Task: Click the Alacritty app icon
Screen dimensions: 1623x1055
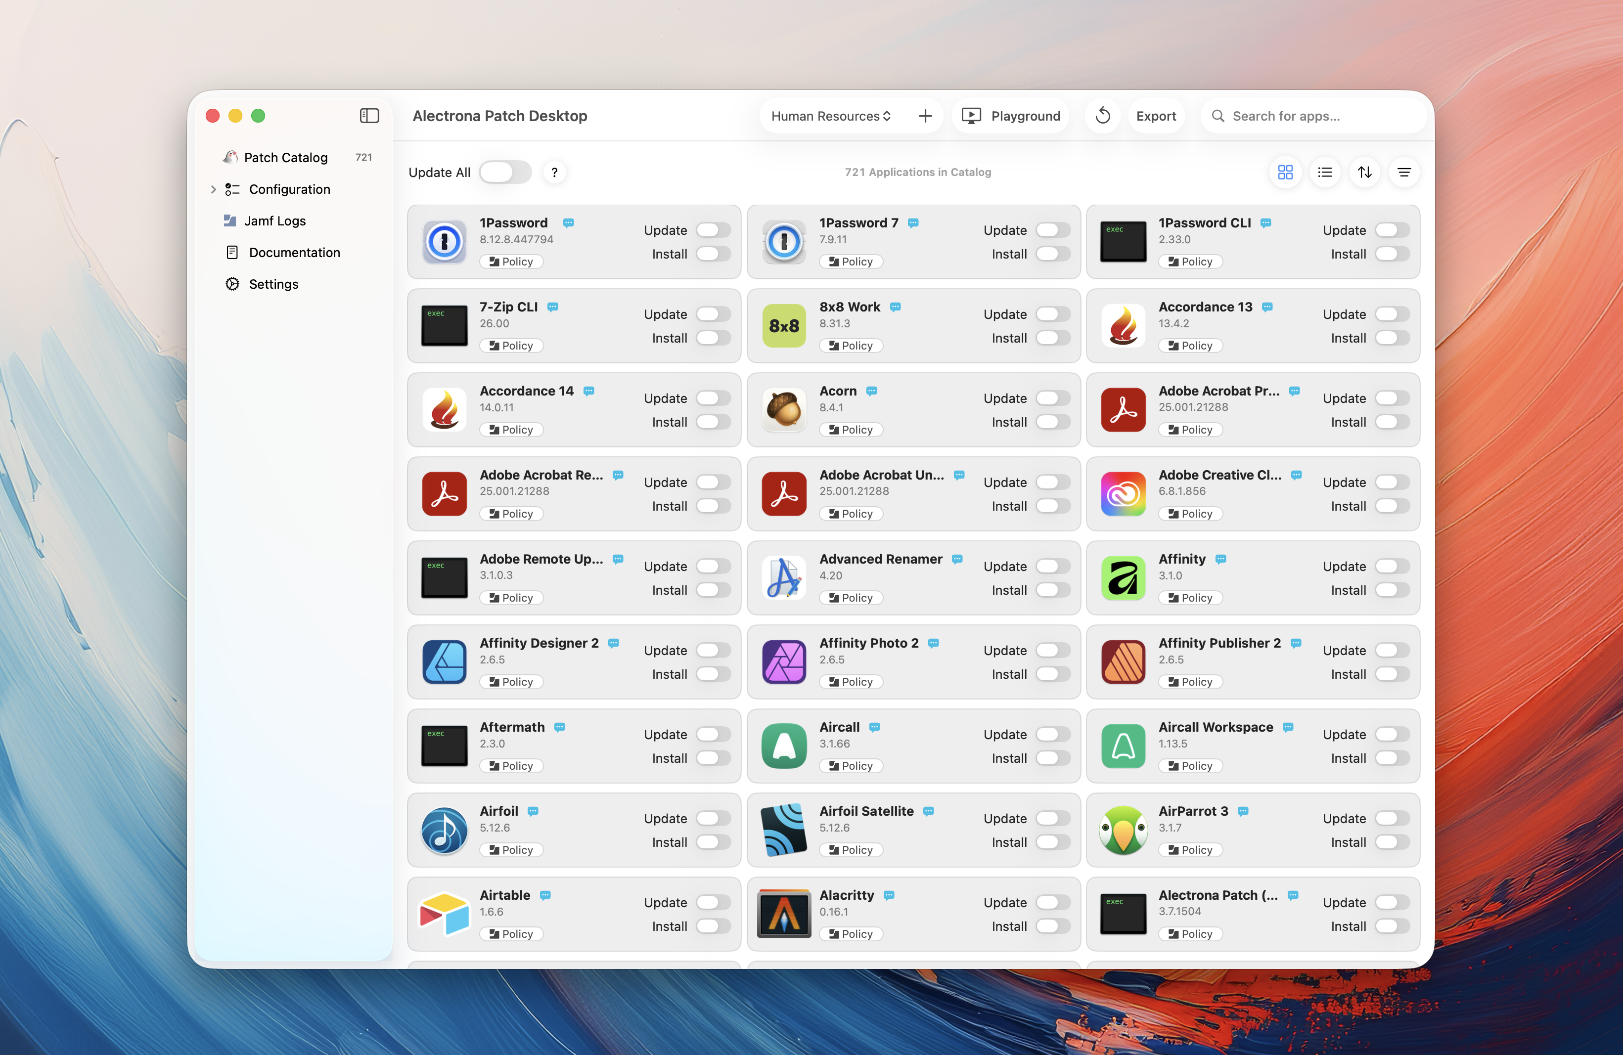Action: (783, 914)
